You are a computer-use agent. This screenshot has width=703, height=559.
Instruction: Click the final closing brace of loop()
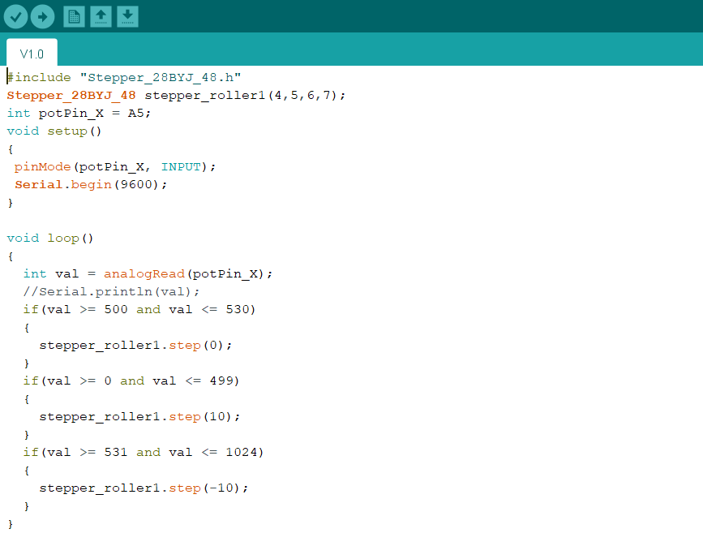pos(11,523)
